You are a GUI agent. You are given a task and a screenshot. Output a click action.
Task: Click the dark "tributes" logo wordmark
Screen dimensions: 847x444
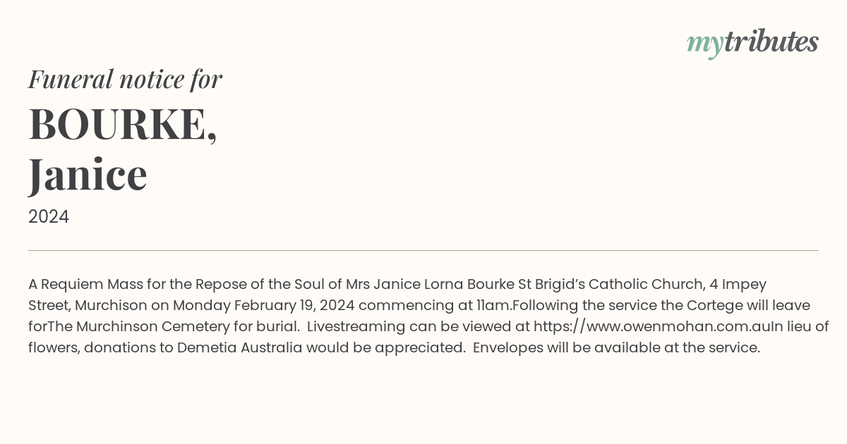pyautogui.click(x=771, y=42)
